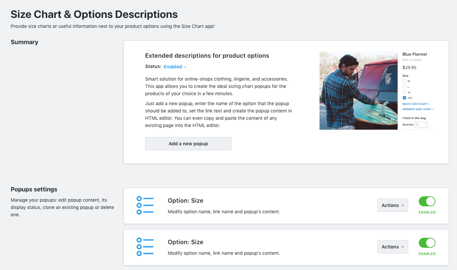
Task: Click the MAN'S SIZE CHART link
Action: click(416, 104)
